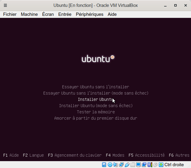Click the network adapter status icon
191x168 pixels.
point(121,165)
